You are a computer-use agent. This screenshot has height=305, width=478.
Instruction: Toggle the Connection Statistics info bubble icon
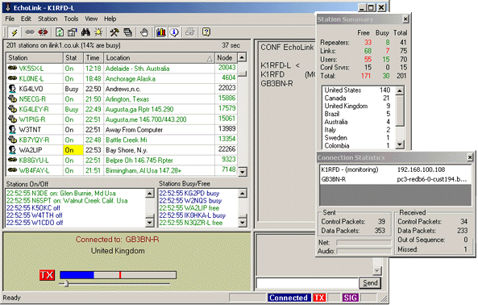tap(174, 32)
